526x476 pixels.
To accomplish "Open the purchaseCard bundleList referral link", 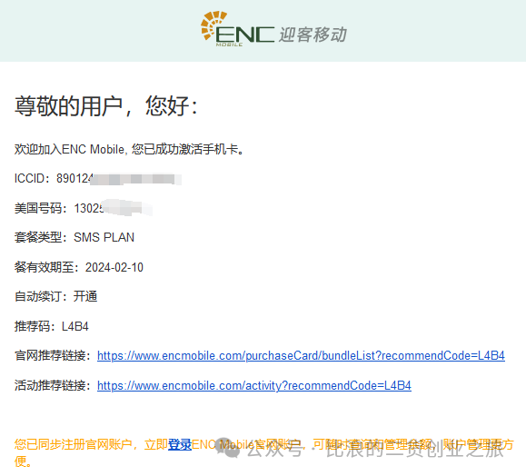I will click(x=301, y=355).
